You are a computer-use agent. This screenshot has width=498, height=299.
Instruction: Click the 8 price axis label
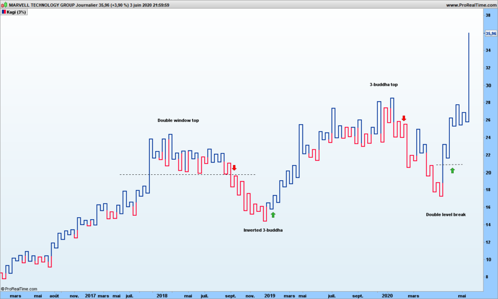click(x=487, y=277)
